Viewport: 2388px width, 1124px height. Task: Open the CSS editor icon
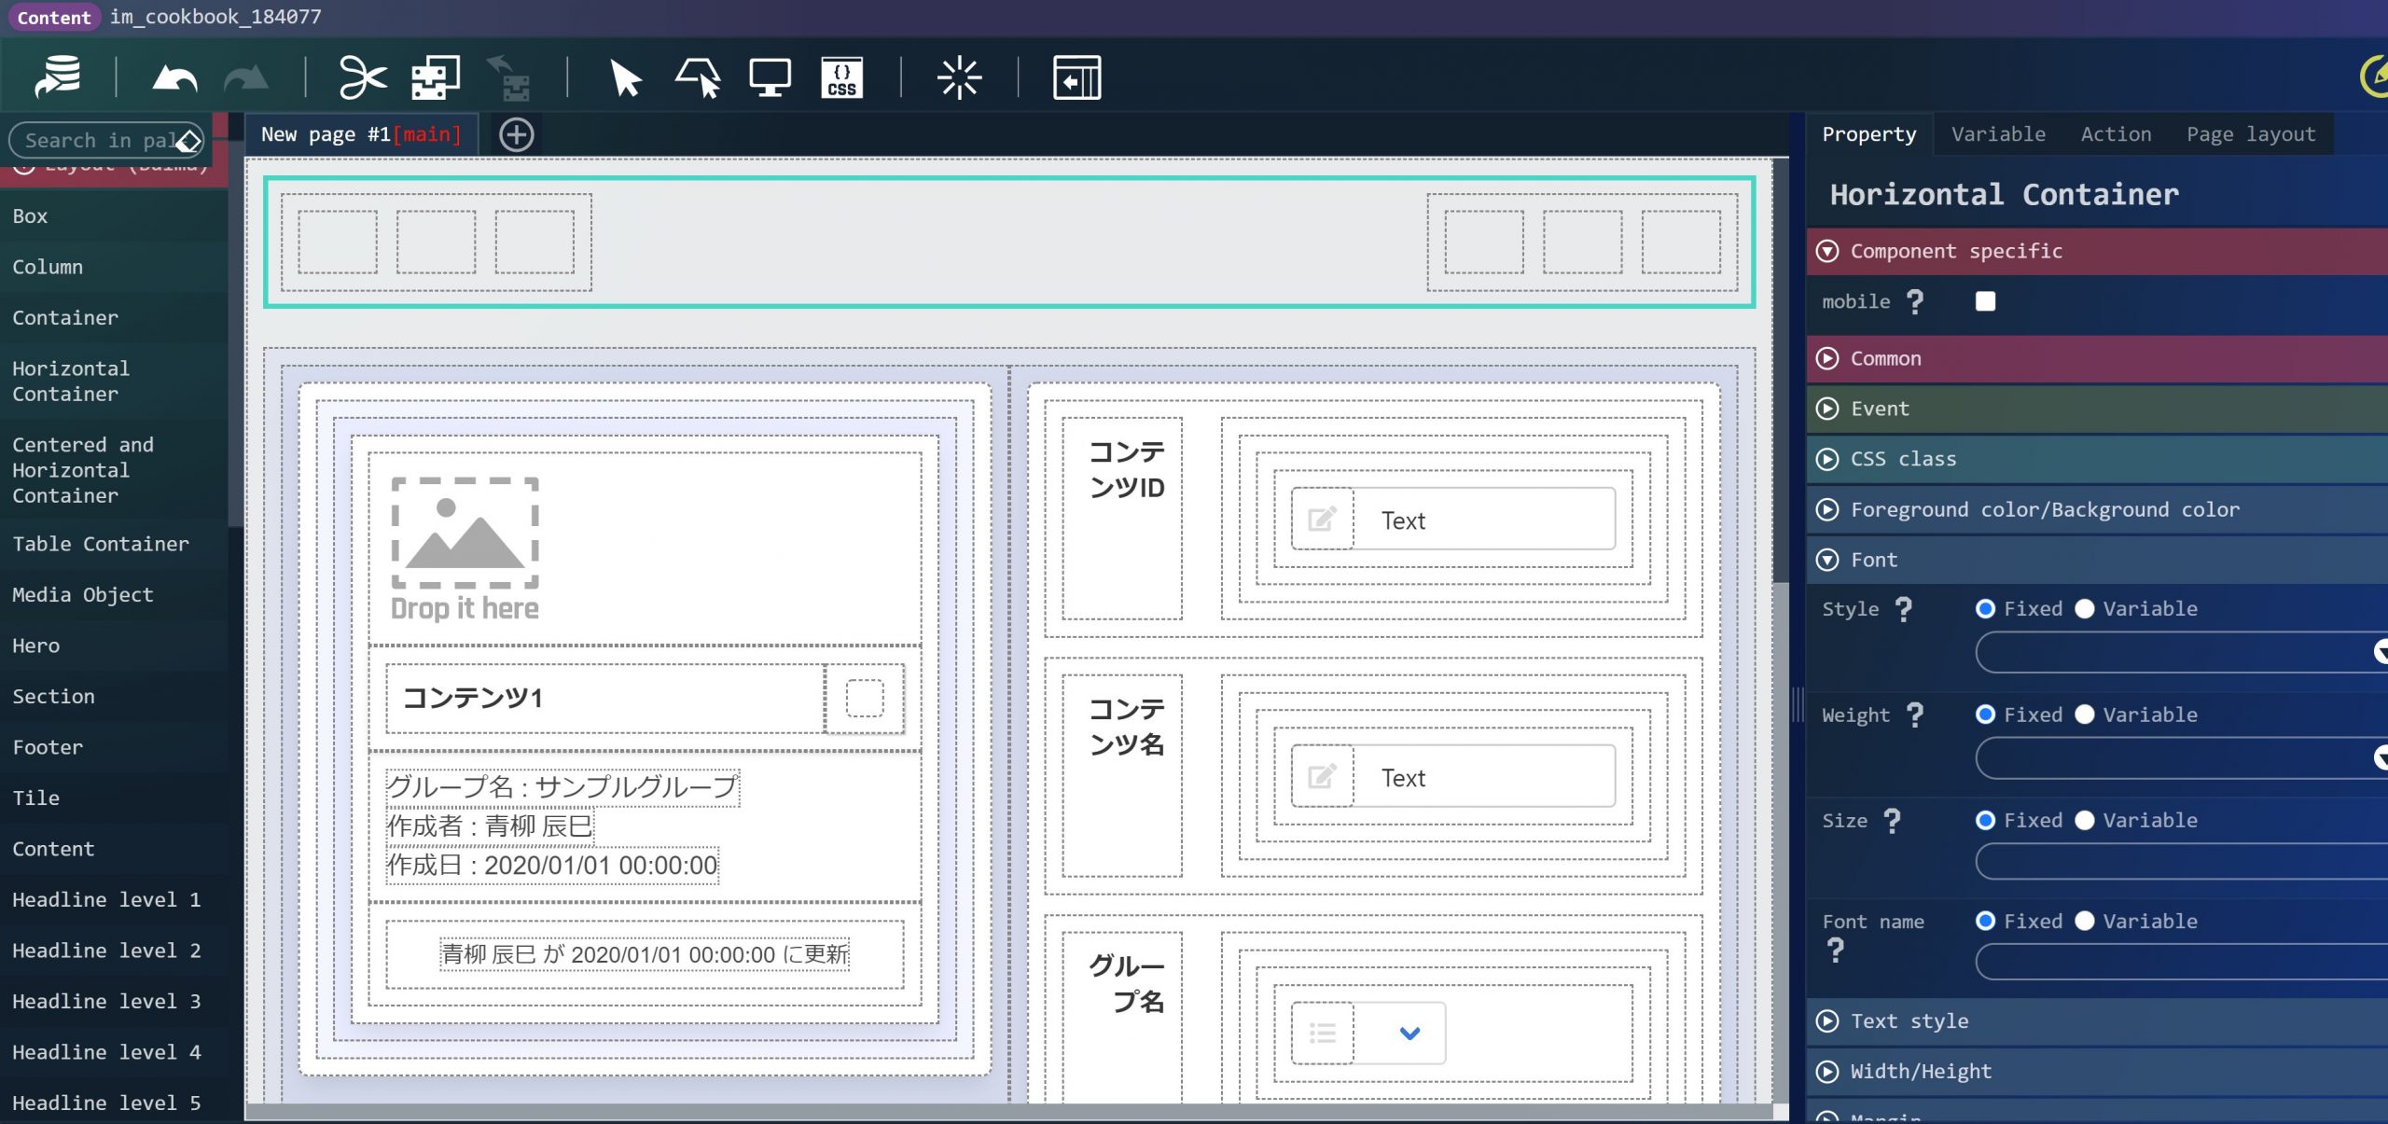tap(841, 78)
